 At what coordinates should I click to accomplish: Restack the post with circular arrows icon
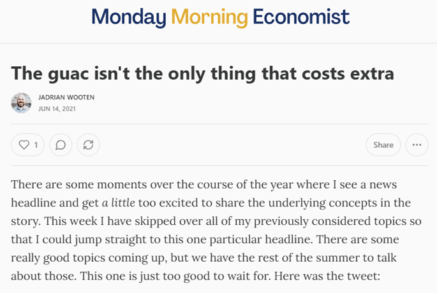(89, 145)
